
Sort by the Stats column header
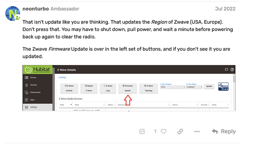tap(89, 105)
